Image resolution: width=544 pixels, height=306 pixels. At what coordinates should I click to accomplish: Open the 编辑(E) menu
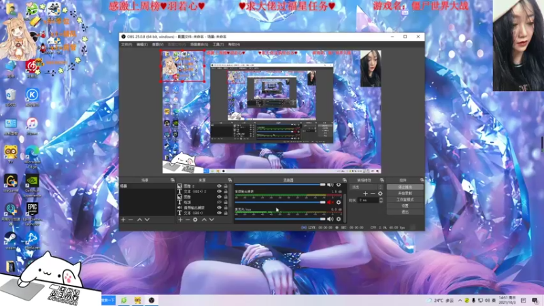point(141,44)
